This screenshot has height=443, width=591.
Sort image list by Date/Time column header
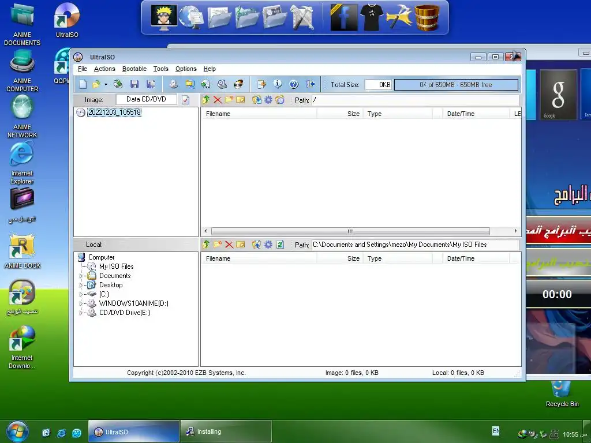pos(476,114)
